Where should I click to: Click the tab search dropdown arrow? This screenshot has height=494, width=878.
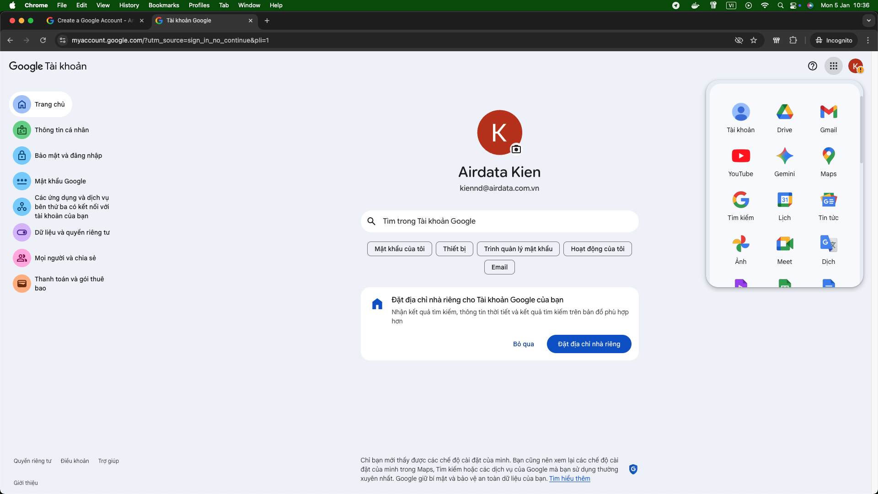(868, 21)
